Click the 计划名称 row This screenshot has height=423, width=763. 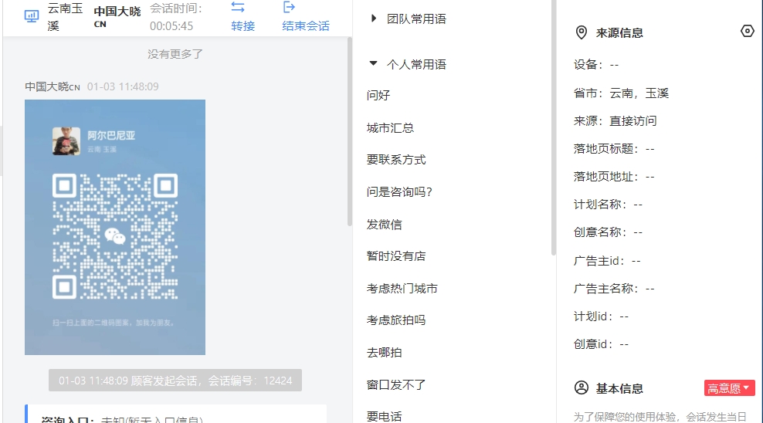pyautogui.click(x=609, y=205)
